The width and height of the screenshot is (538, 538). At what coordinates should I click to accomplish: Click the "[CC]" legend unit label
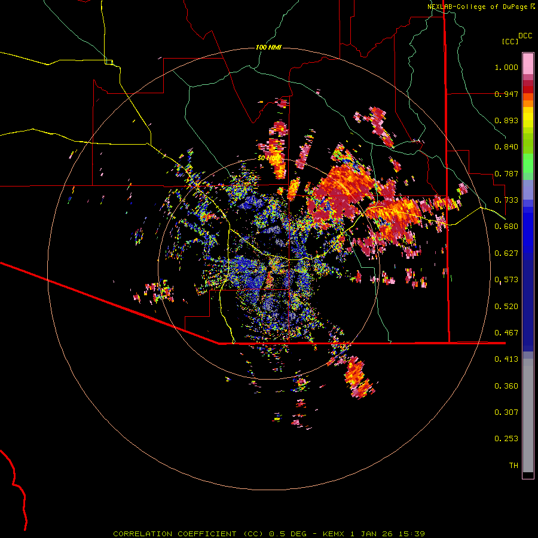[511, 41]
